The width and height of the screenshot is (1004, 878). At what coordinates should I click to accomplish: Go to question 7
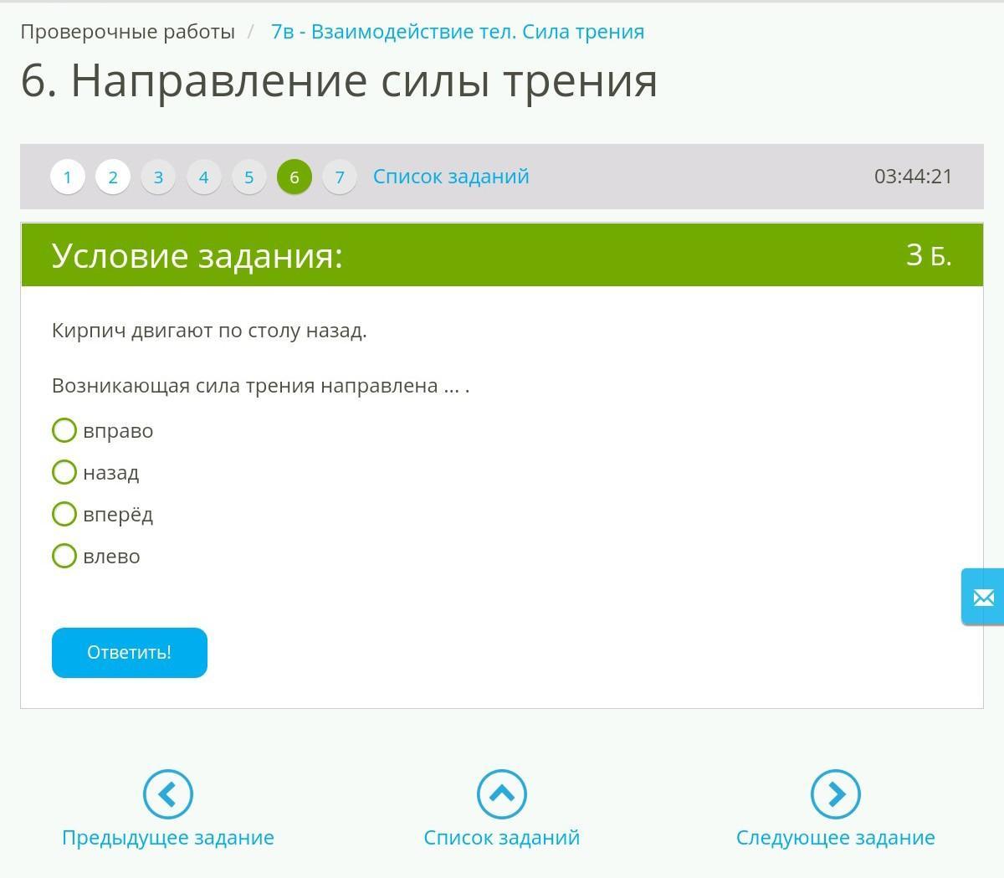coord(340,177)
